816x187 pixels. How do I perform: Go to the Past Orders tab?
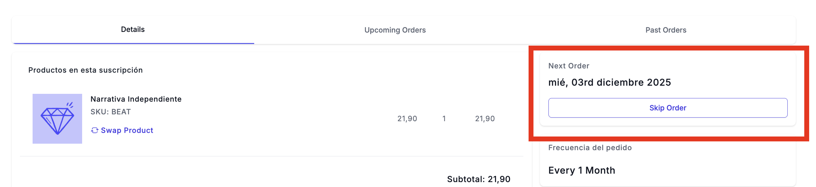pos(666,30)
